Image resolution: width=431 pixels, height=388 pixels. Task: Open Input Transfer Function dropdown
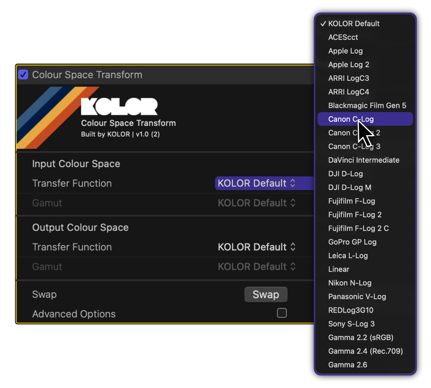[x=256, y=183]
